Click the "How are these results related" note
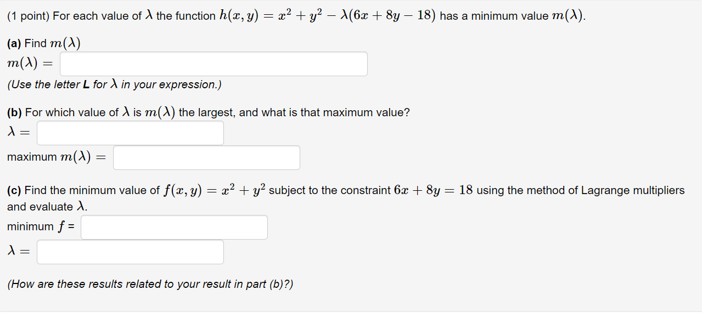This screenshot has width=702, height=318. pyautogui.click(x=150, y=284)
